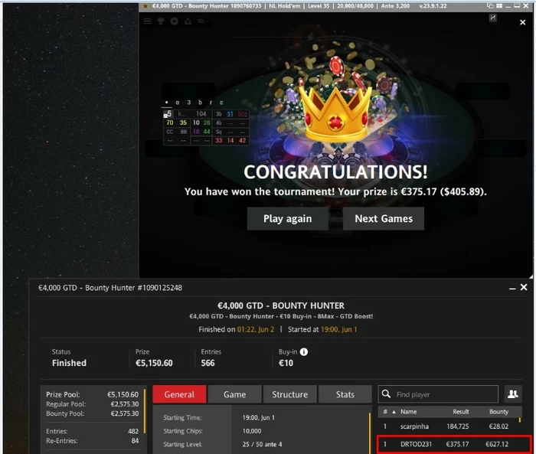Click the Play again button
The height and width of the screenshot is (454, 536).
click(287, 218)
